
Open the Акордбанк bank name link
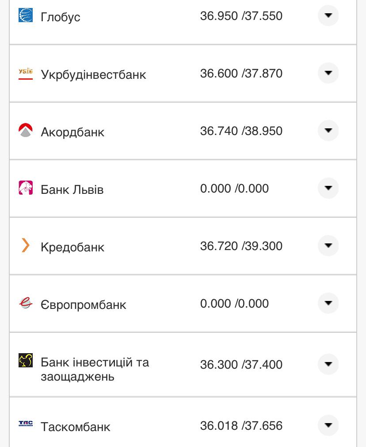(72, 132)
